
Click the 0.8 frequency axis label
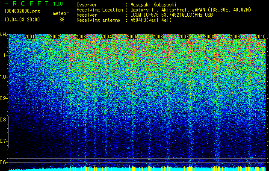[3, 120]
